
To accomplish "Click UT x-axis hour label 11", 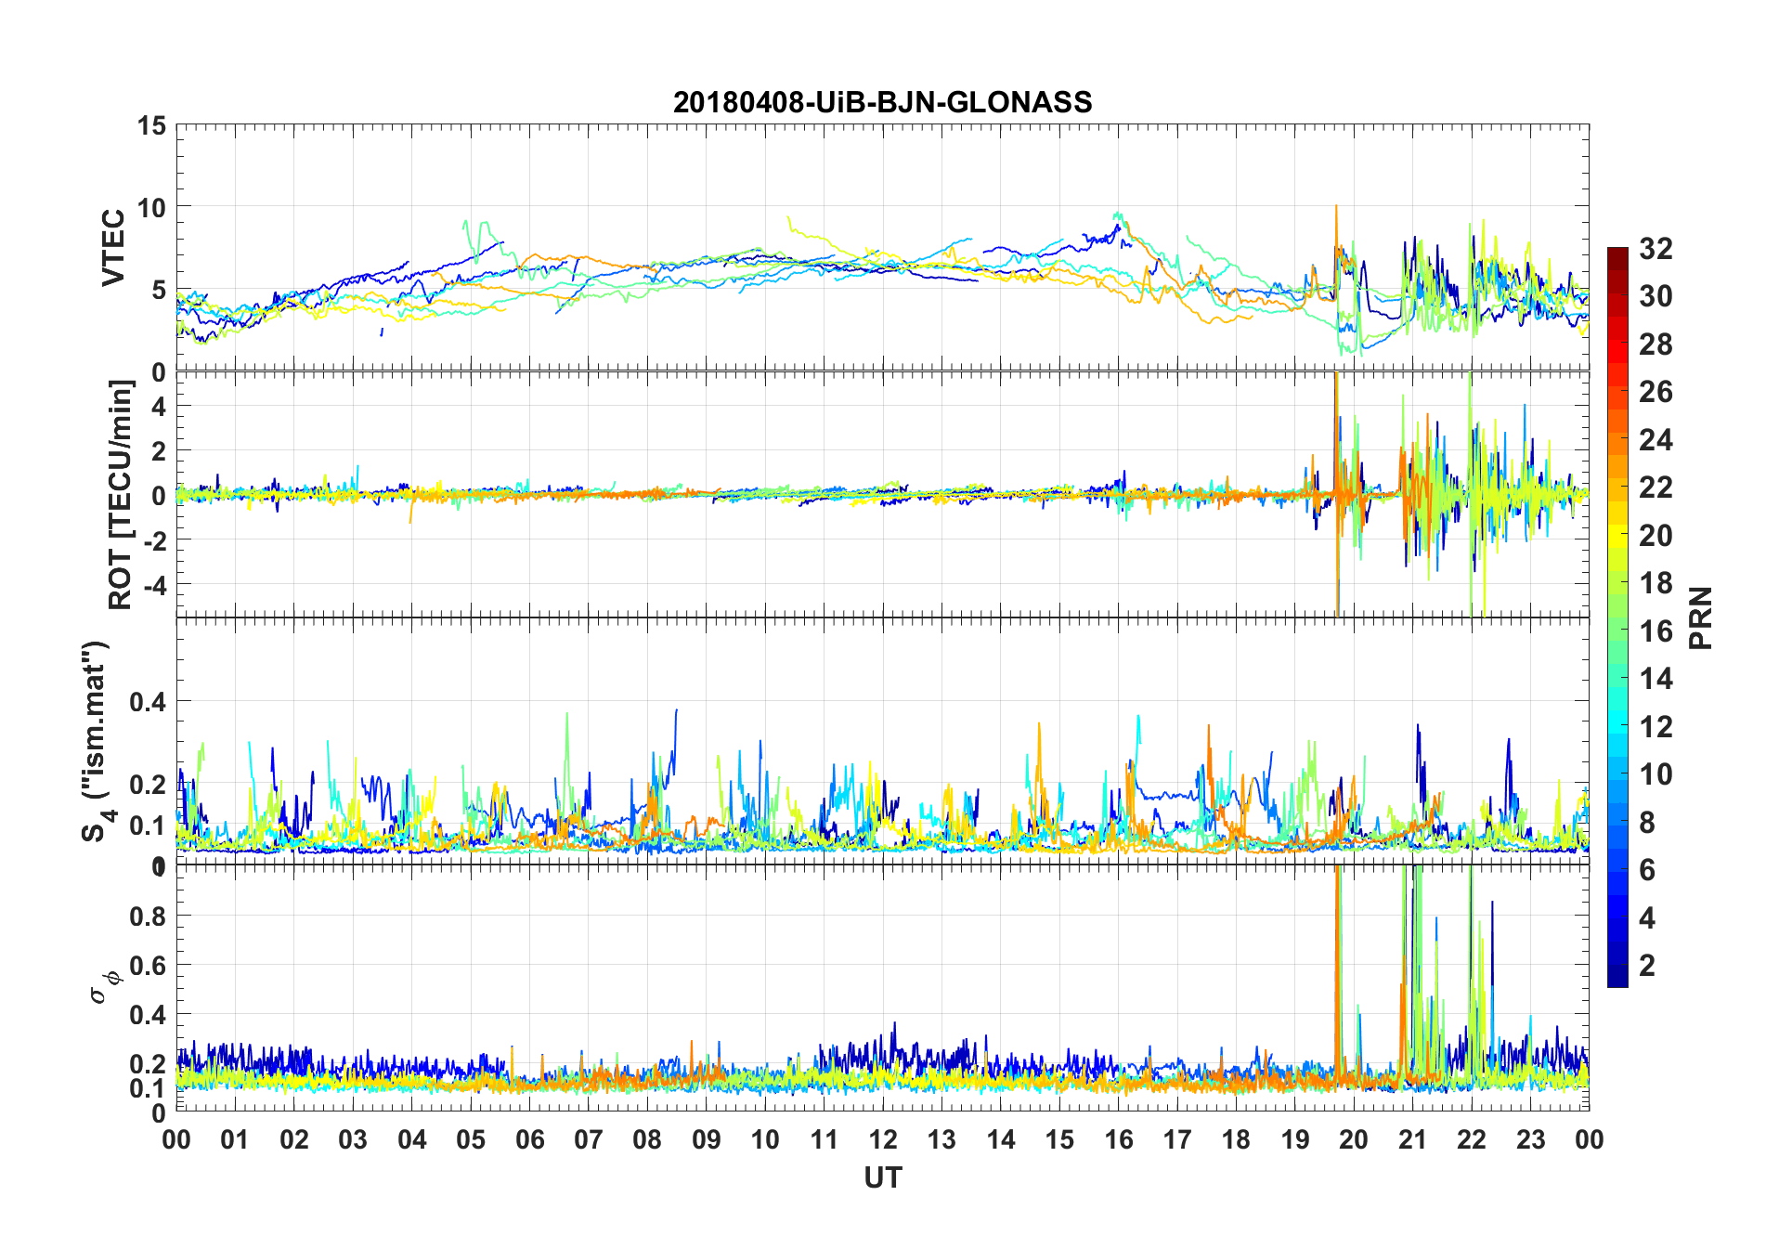I will click(825, 1139).
